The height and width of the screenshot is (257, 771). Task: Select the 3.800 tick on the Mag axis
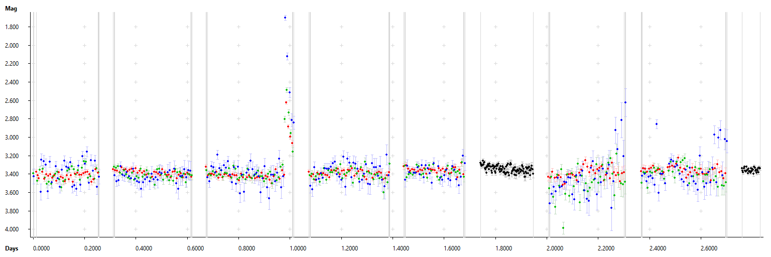coord(12,211)
